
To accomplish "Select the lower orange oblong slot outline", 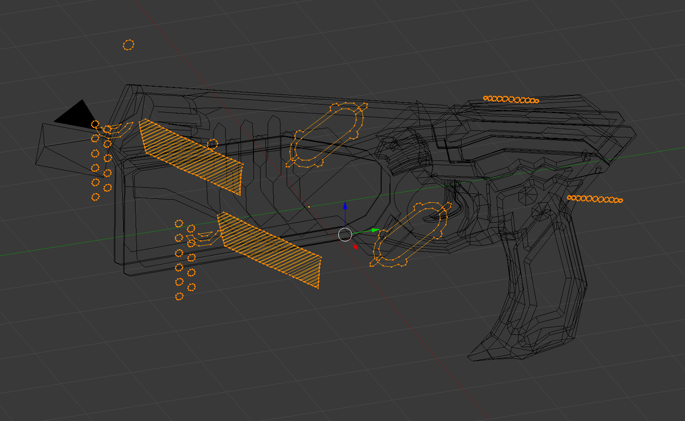I will [x=411, y=234].
